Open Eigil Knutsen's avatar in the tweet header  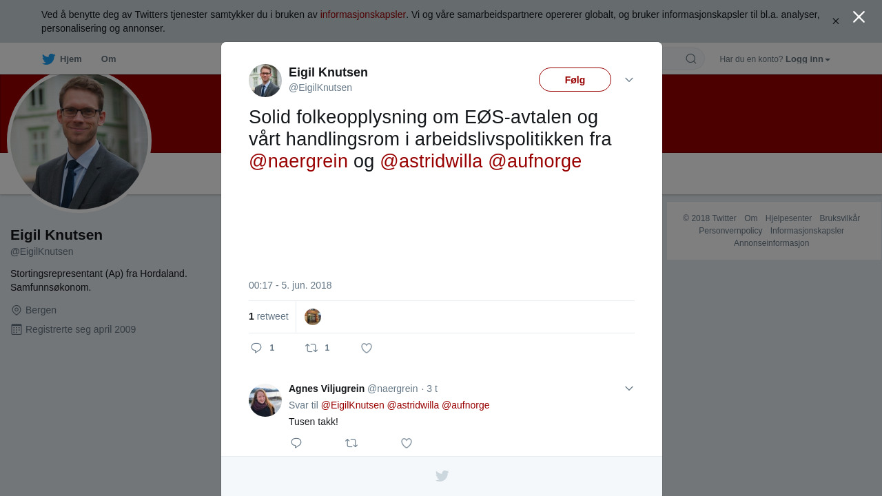tap(265, 81)
